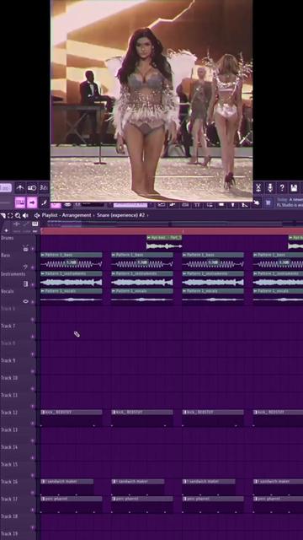Click the video thumbnail of the runway show
The image size is (303, 540).
[x=151, y=100]
